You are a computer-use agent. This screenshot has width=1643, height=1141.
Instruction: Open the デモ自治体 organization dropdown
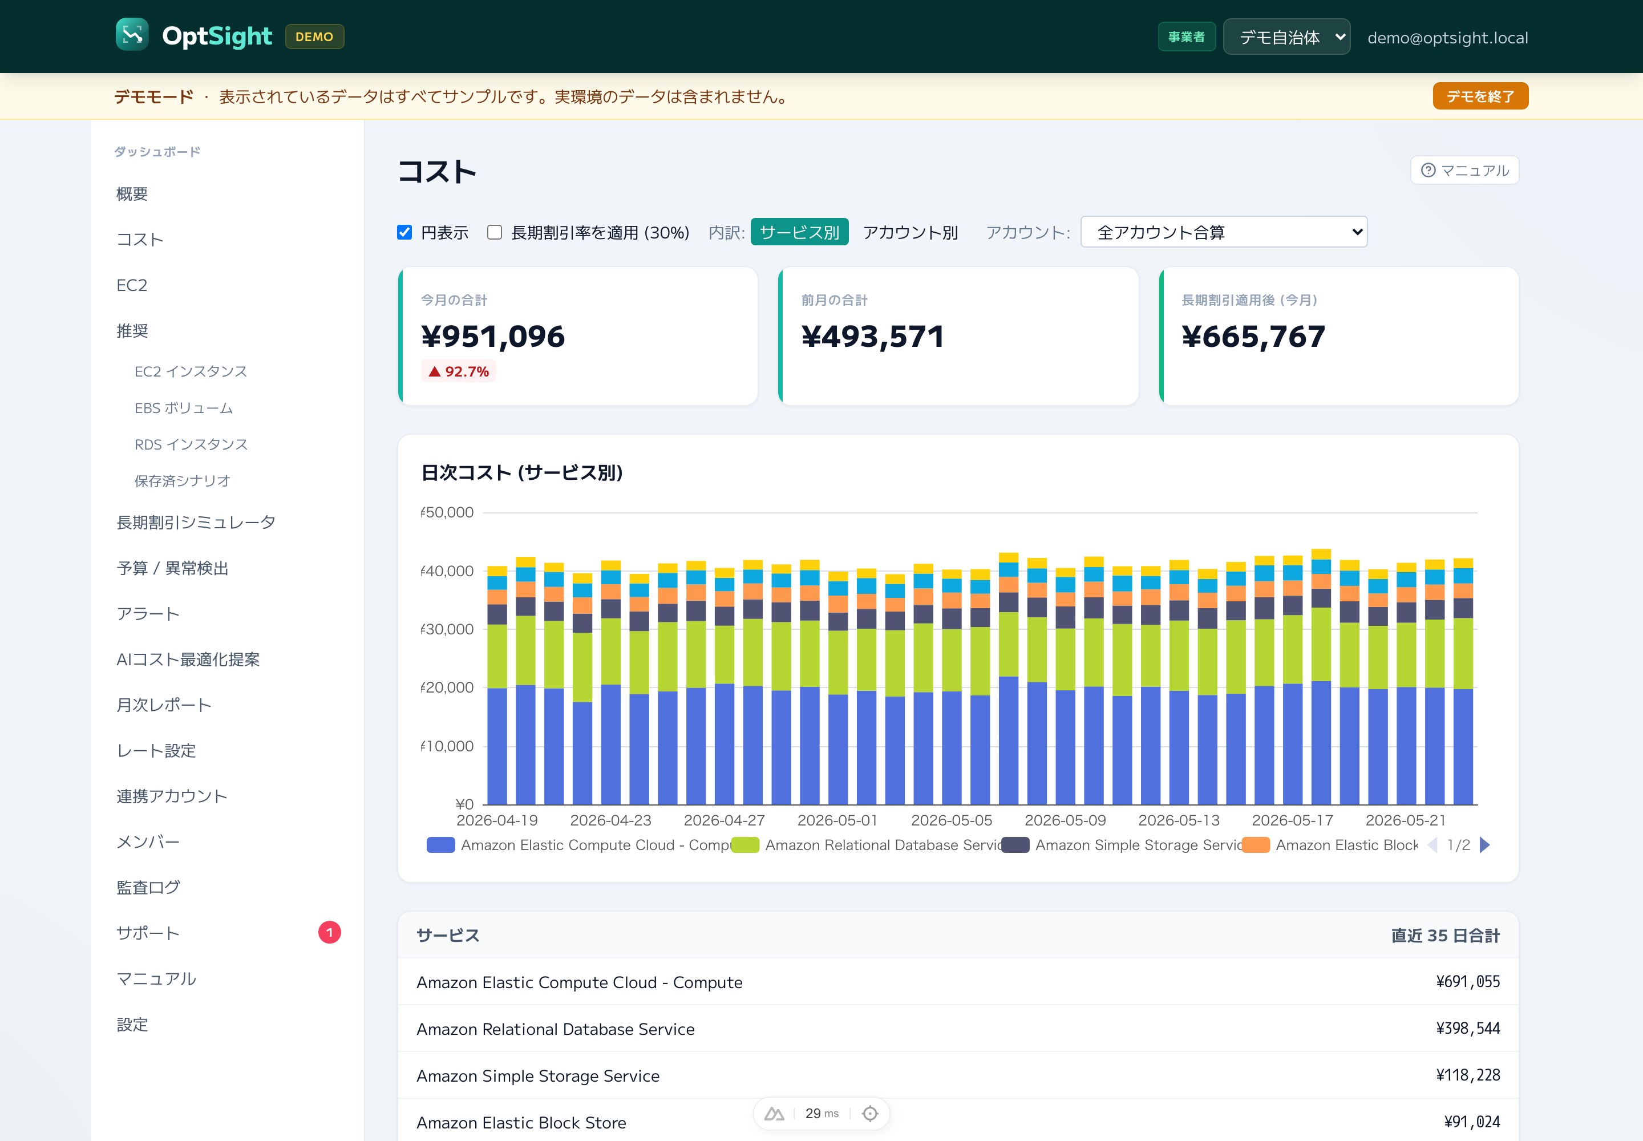[1286, 37]
